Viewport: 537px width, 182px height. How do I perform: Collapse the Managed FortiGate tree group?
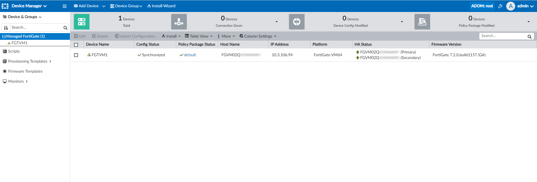[x=4, y=36]
